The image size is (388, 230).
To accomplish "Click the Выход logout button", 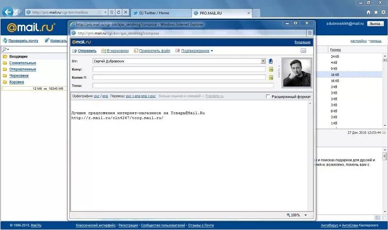I will [375, 24].
